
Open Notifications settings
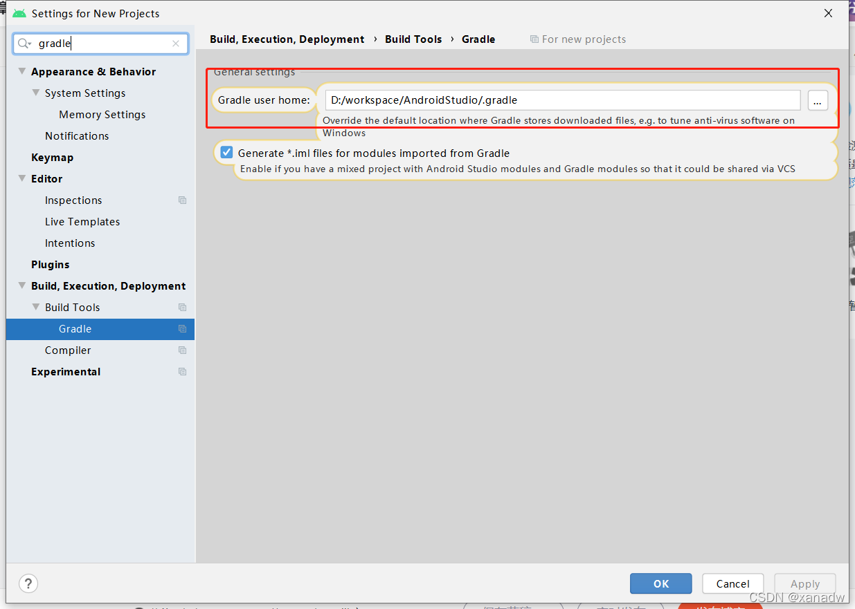tap(77, 136)
